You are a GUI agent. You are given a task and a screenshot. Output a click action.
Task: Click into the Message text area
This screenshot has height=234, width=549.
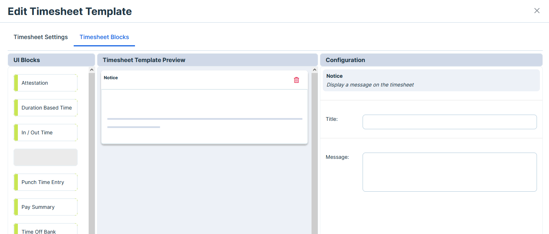[449, 172]
